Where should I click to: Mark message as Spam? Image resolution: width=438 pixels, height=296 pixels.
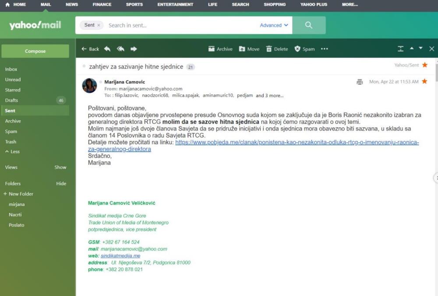pos(304,49)
